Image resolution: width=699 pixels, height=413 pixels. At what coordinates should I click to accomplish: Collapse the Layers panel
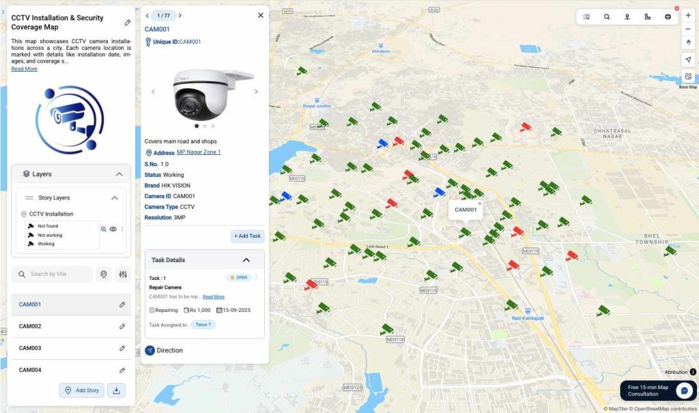click(x=119, y=174)
